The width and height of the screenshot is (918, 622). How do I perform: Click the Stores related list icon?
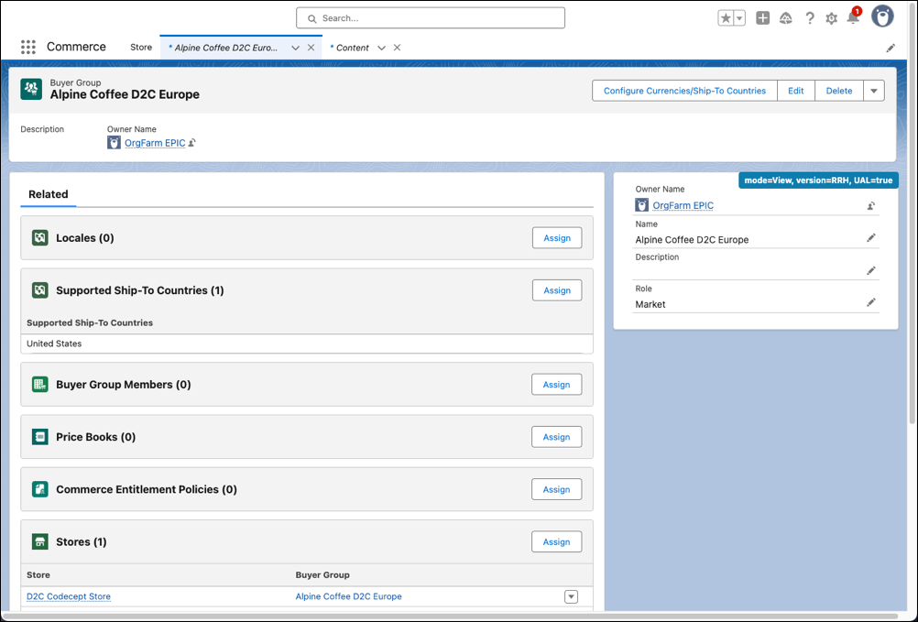click(x=39, y=541)
